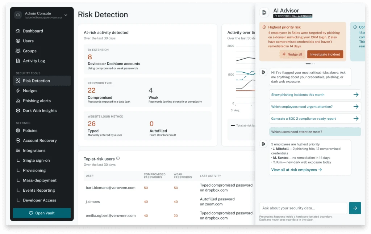Click the Ask about your security data field
This screenshot has height=234, width=371.
point(303,208)
